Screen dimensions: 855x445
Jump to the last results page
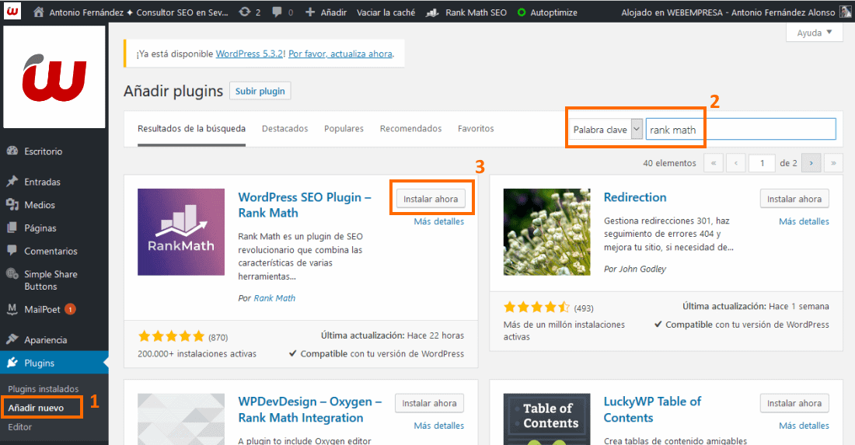click(833, 163)
